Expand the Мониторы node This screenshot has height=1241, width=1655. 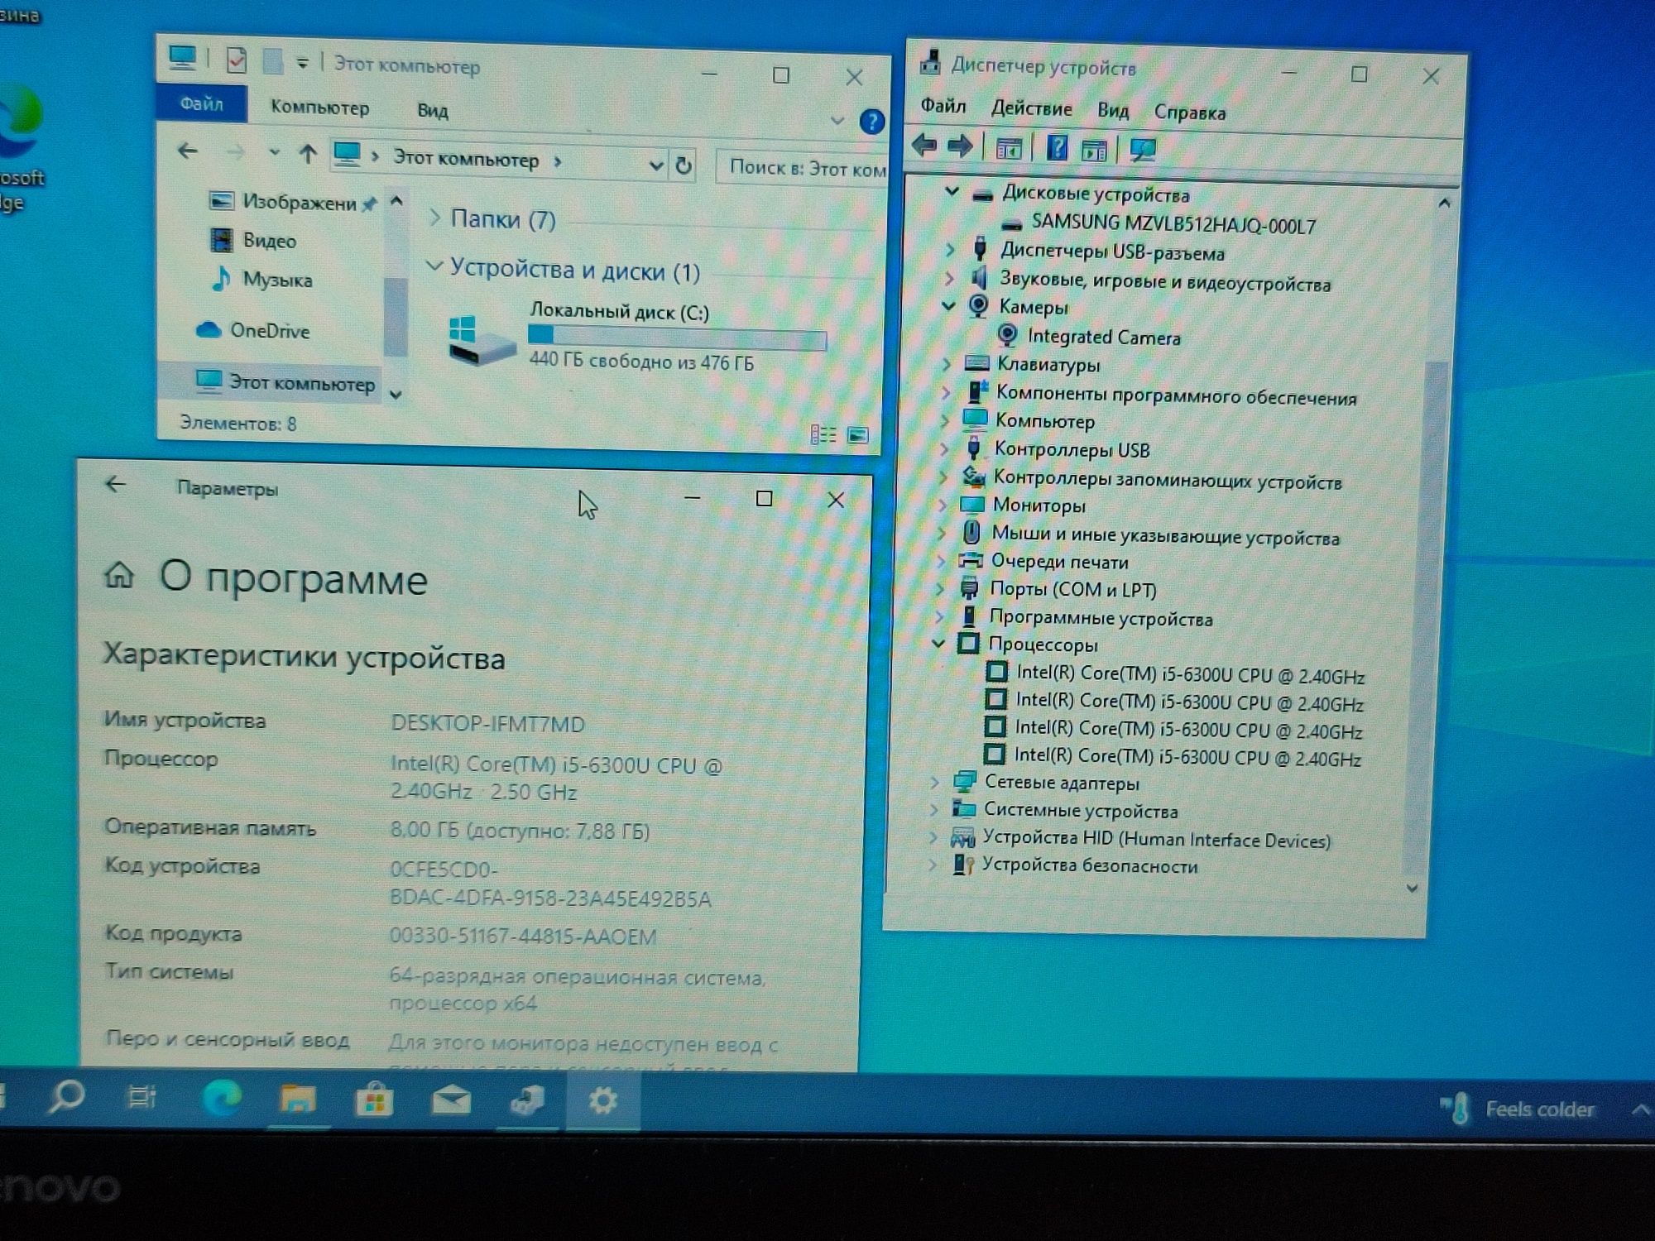(x=943, y=504)
